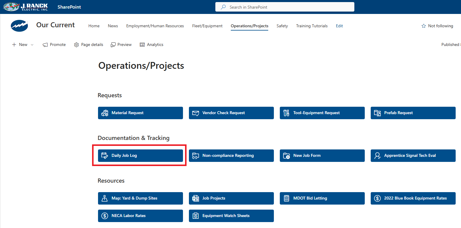Open the Prefab Request button
The width and height of the screenshot is (461, 228).
pos(413,113)
